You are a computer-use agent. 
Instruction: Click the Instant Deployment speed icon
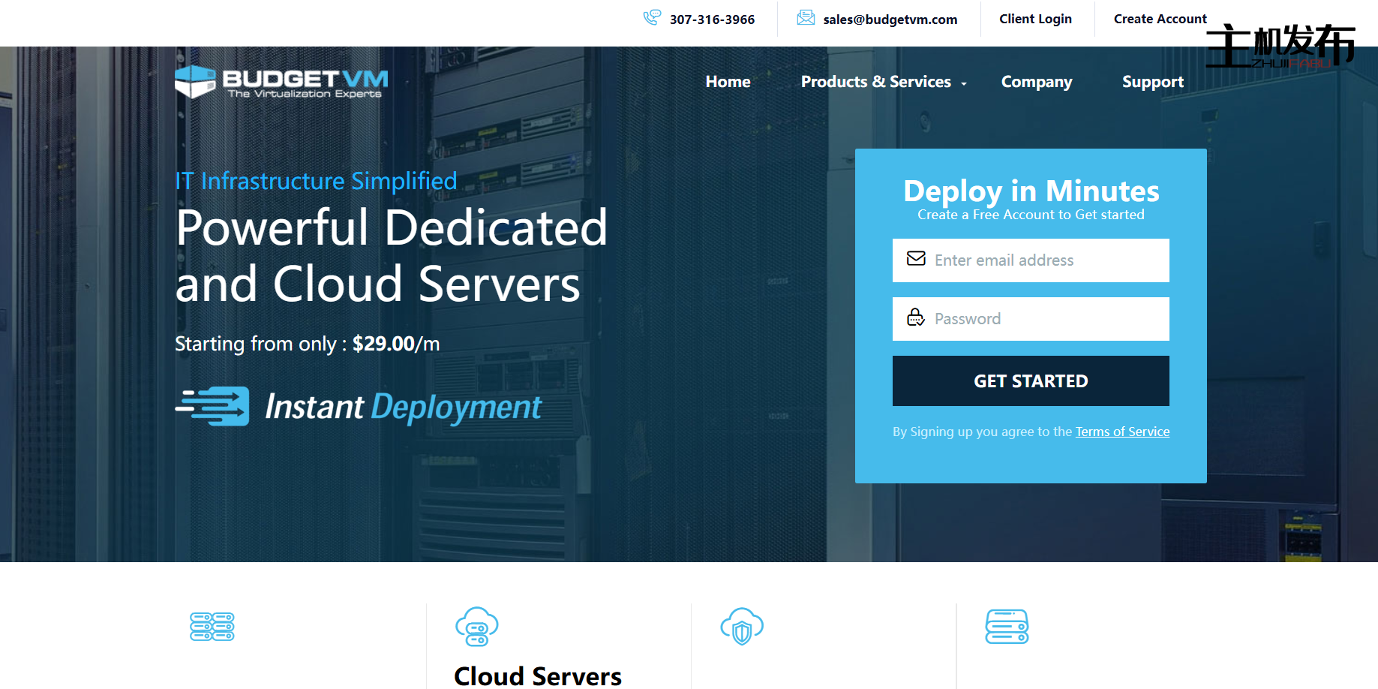tap(213, 406)
